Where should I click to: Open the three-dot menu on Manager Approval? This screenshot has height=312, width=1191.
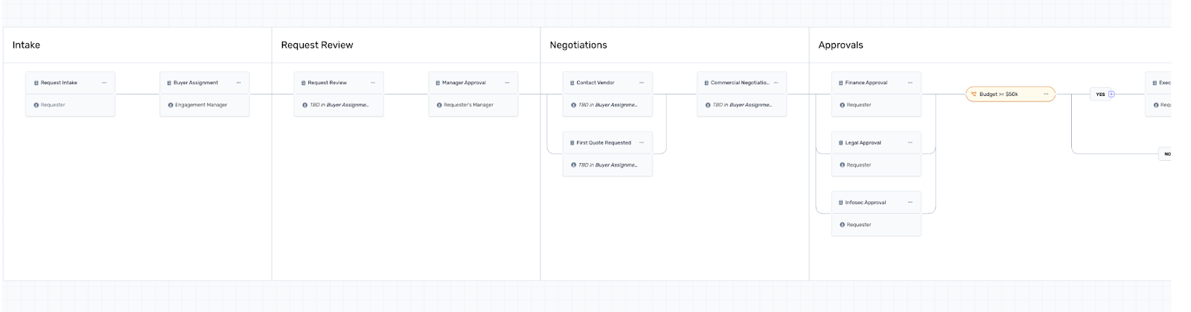click(507, 83)
